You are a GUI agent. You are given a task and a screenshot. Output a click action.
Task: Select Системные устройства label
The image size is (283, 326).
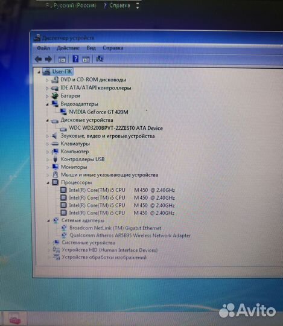(x=88, y=243)
